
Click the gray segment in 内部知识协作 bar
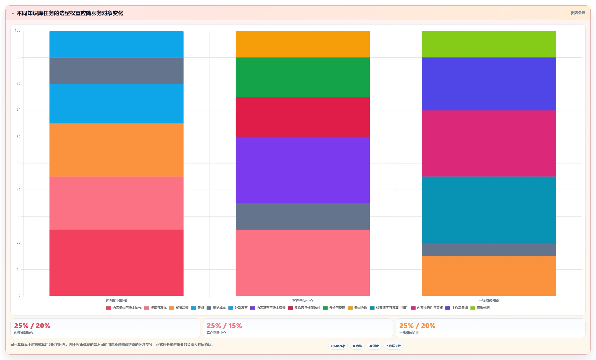coord(116,71)
